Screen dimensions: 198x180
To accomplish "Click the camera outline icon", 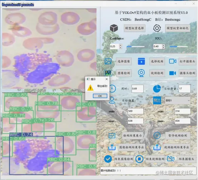I will 173,61.
